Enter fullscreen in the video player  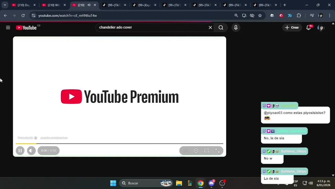click(217, 150)
